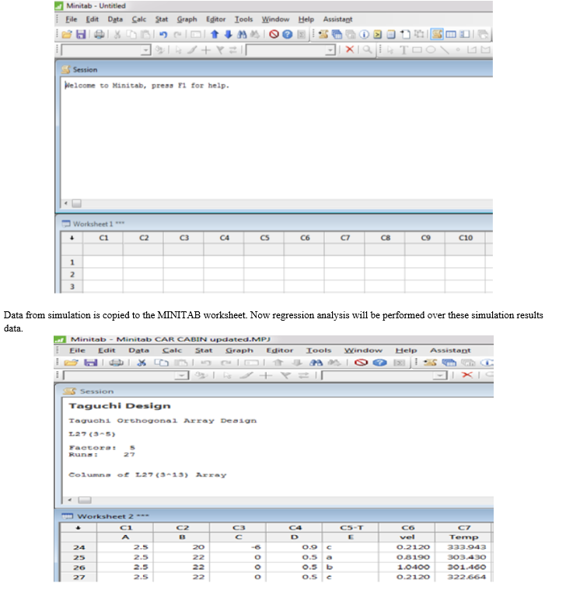The width and height of the screenshot is (573, 590).
Task: Click Print icon in CAR CABIN window toolbar
Action: coord(116,363)
